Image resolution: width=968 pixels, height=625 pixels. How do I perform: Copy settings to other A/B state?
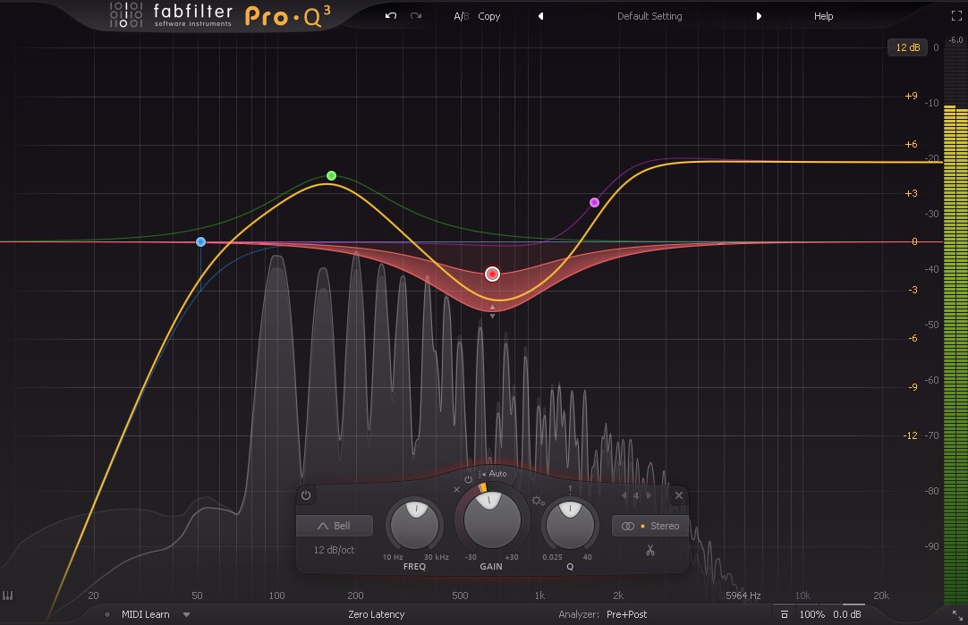[x=489, y=17]
